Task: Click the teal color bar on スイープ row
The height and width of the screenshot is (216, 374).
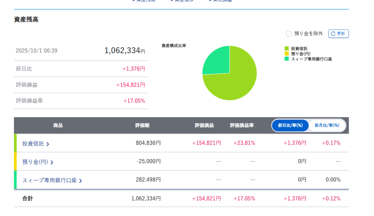Action: coord(15,179)
